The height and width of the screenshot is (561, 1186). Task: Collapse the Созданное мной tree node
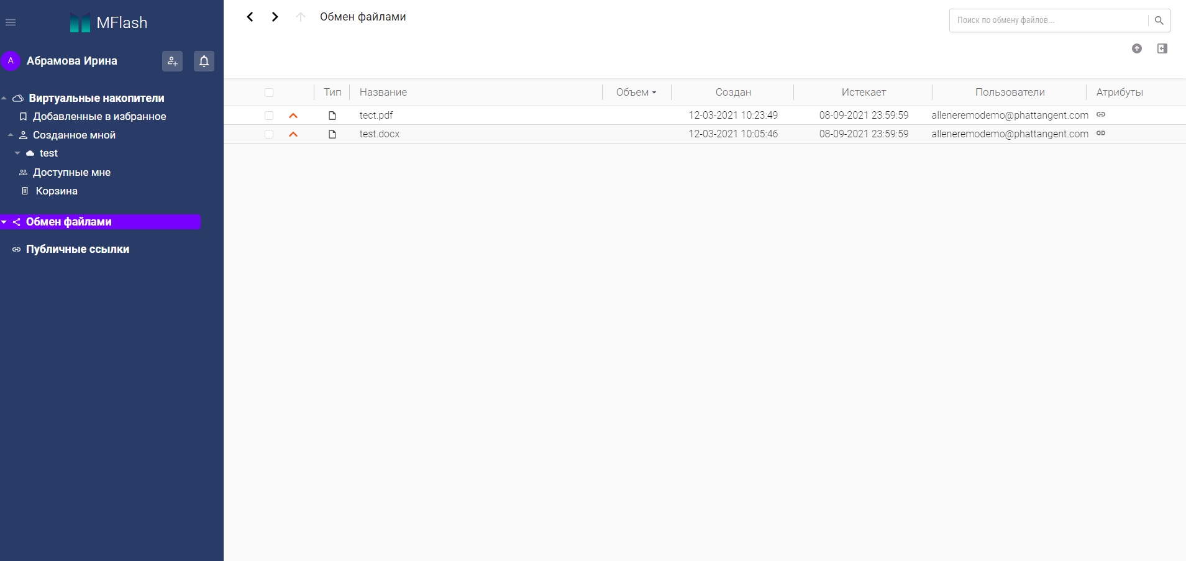pyautogui.click(x=11, y=135)
